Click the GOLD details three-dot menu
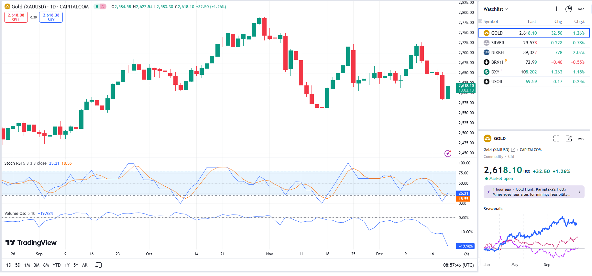The height and width of the screenshot is (276, 592). tap(581, 138)
